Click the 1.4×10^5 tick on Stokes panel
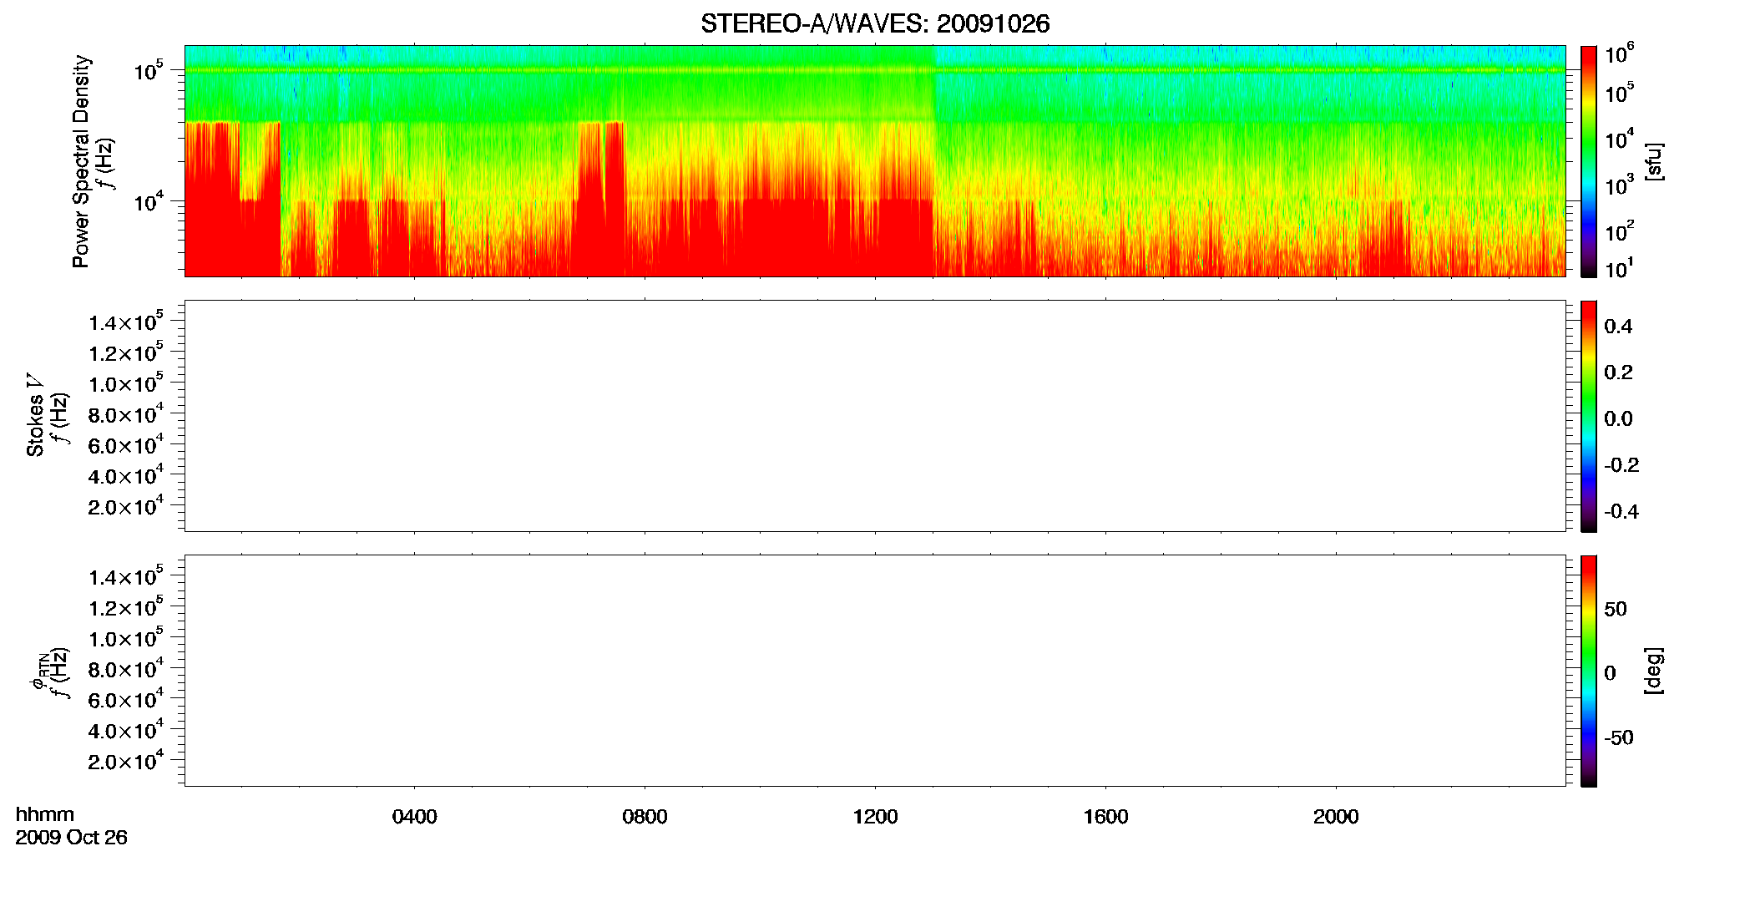Viewport: 1750px width, 902px height. click(x=126, y=322)
